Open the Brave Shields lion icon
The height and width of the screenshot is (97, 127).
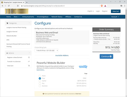pyautogui.click(x=102, y=6)
